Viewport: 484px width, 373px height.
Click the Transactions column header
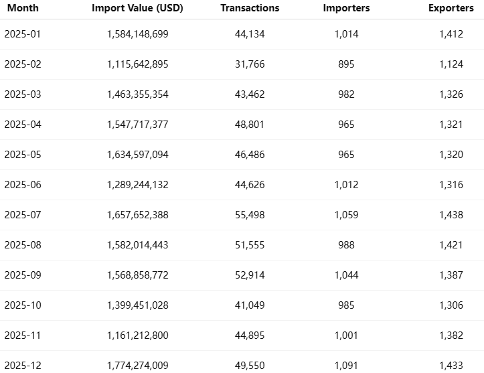(250, 9)
